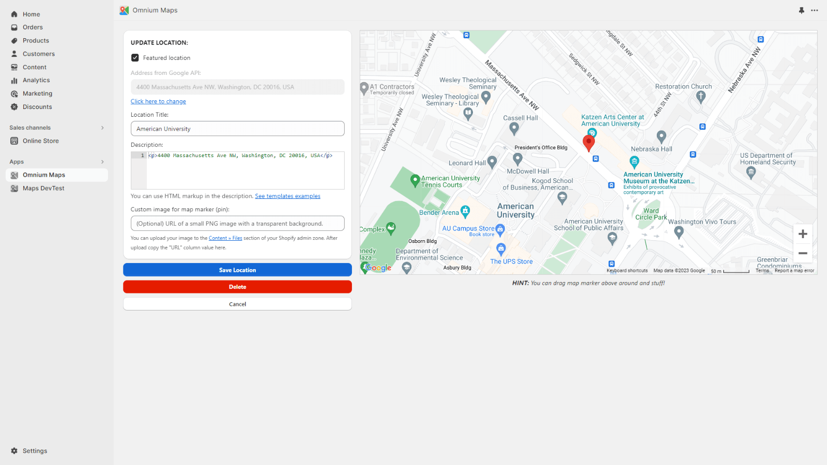Click the Keyboard shortcuts control on the map

point(627,270)
